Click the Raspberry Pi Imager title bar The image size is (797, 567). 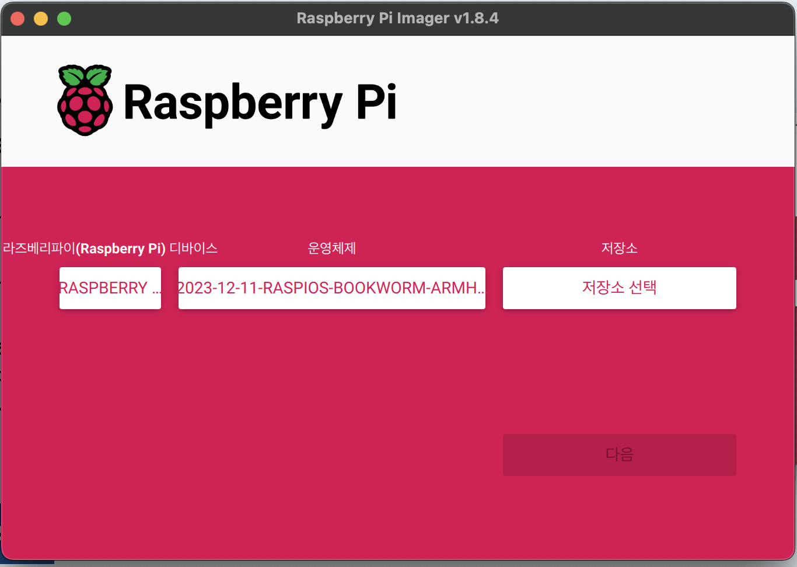click(x=398, y=18)
